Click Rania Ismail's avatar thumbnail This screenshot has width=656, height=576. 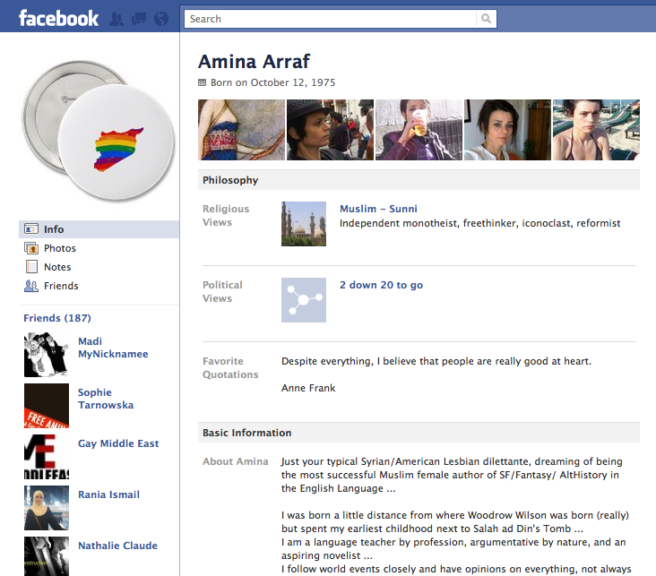[x=47, y=508]
